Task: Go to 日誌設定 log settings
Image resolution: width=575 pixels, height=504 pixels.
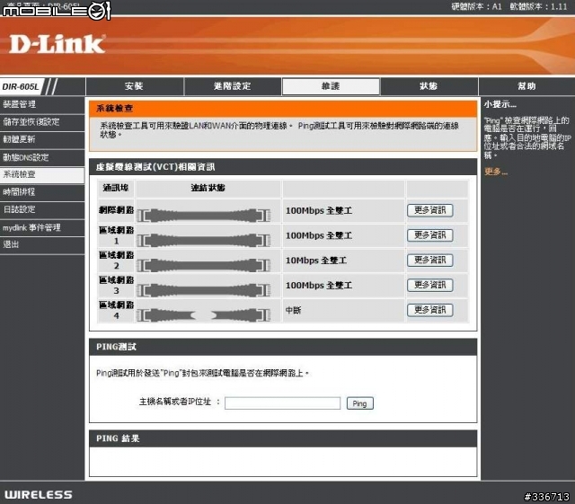Action: (42, 210)
